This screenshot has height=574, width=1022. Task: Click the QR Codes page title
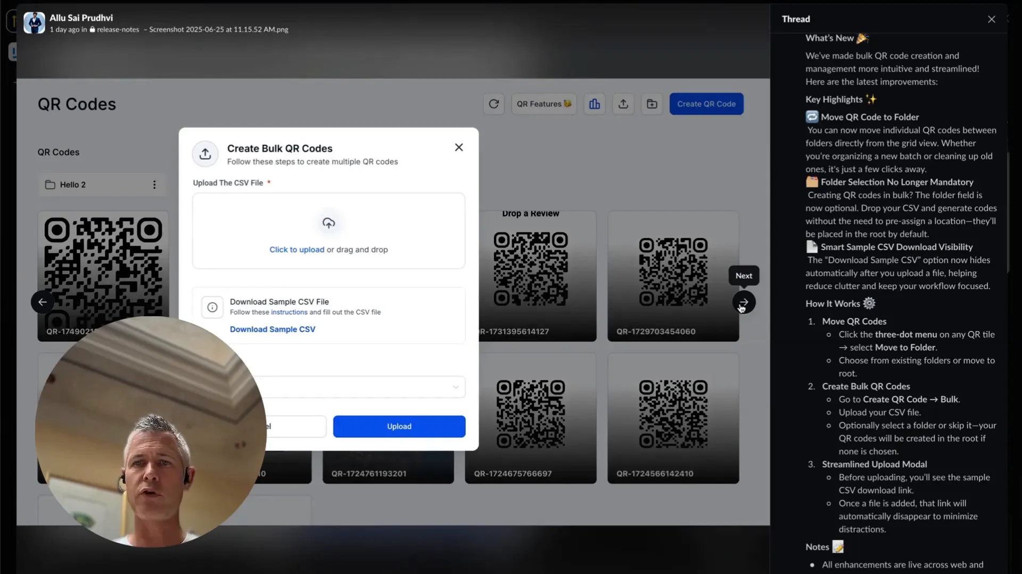77,104
